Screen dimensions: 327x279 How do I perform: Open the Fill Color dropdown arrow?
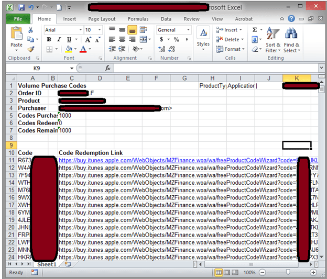coord(75,49)
